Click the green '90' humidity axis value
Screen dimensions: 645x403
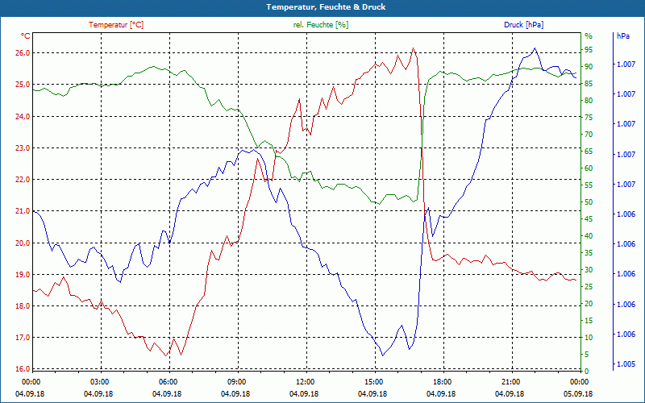[x=589, y=67]
